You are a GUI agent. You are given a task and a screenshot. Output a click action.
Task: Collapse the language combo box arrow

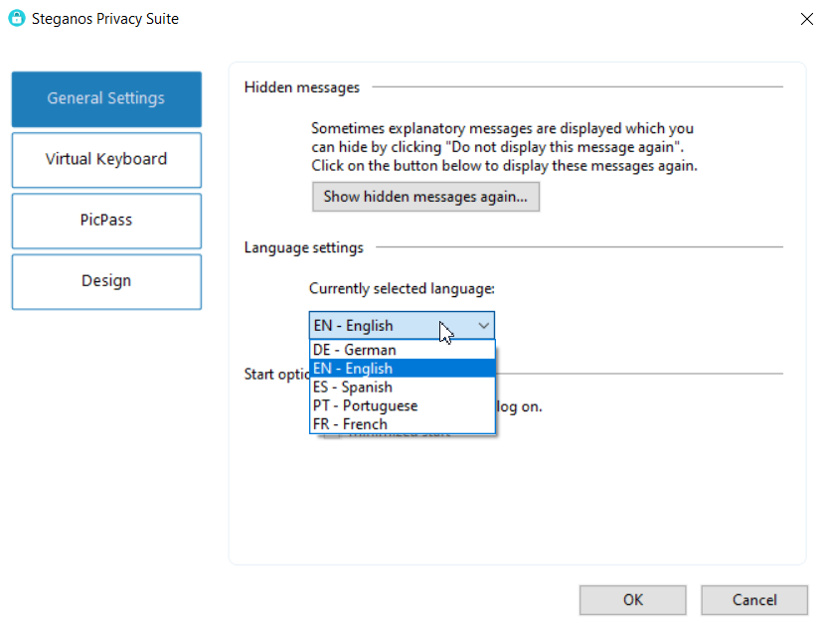[x=484, y=326]
